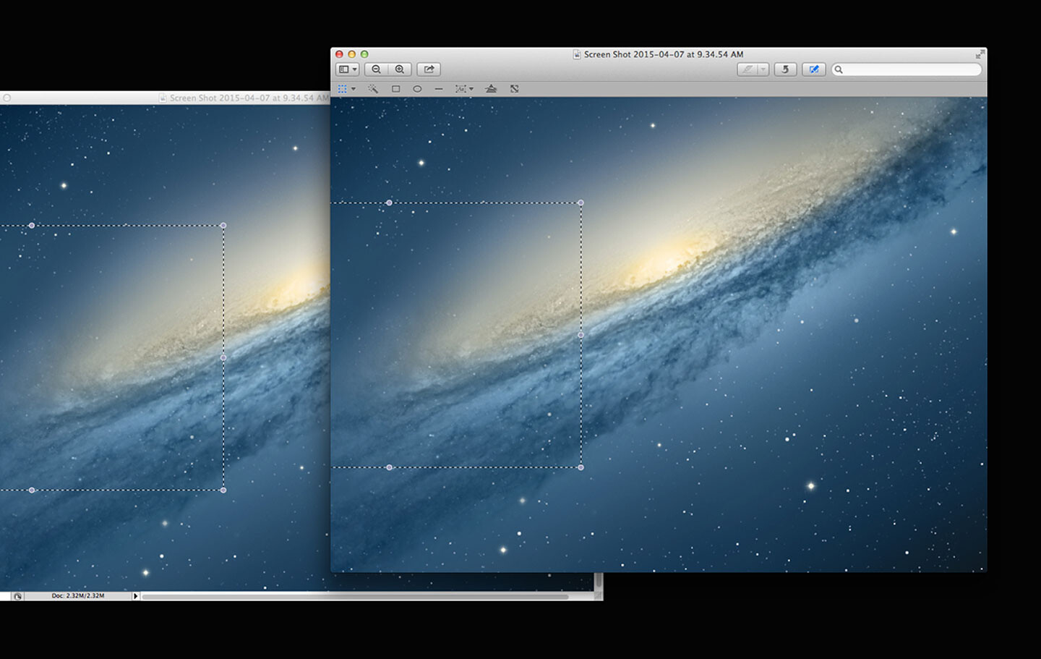Viewport: 1041px width, 659px height.
Task: Click the background window's horizontal scrollbar
Action: [355, 597]
